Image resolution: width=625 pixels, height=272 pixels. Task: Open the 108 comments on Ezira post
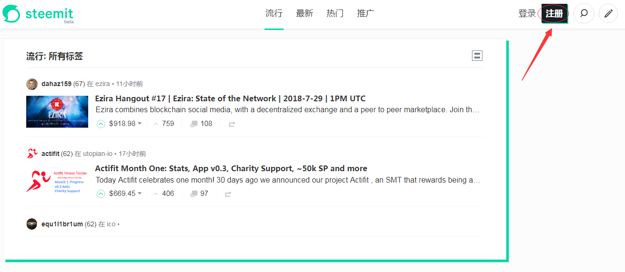pyautogui.click(x=201, y=124)
